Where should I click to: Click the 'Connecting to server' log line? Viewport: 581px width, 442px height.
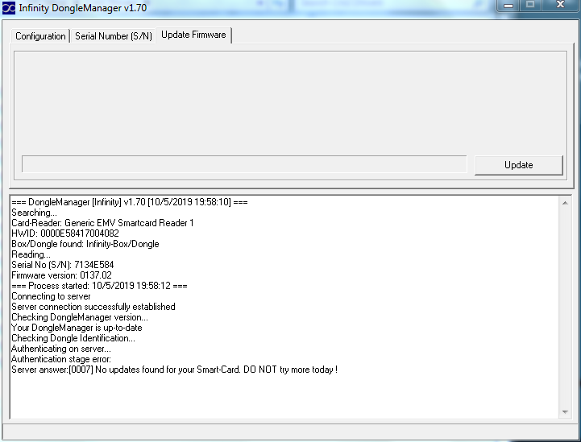pyautogui.click(x=51, y=296)
